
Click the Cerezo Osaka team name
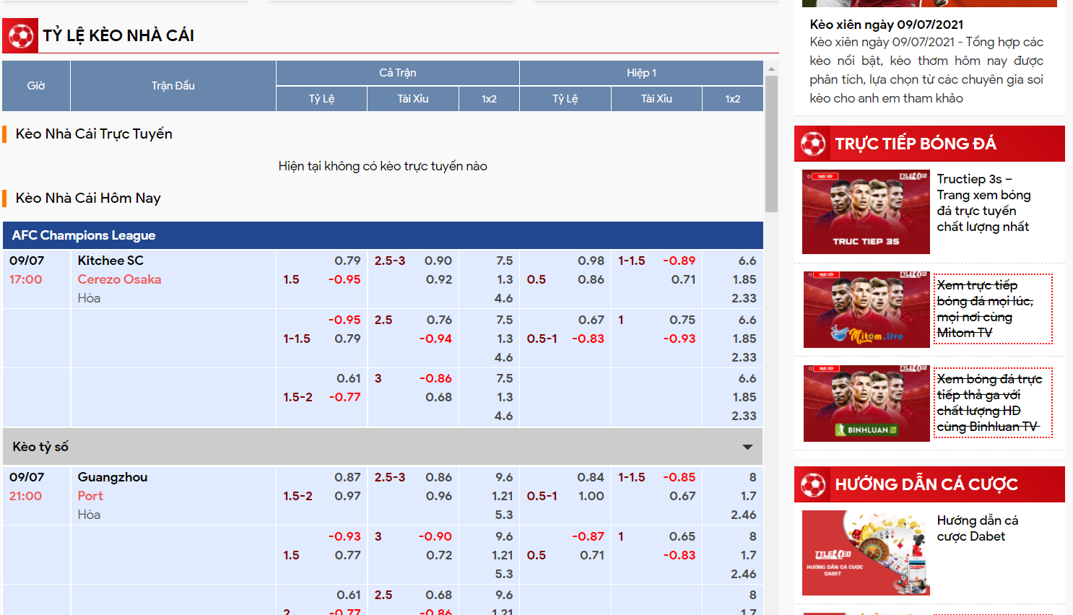(119, 279)
